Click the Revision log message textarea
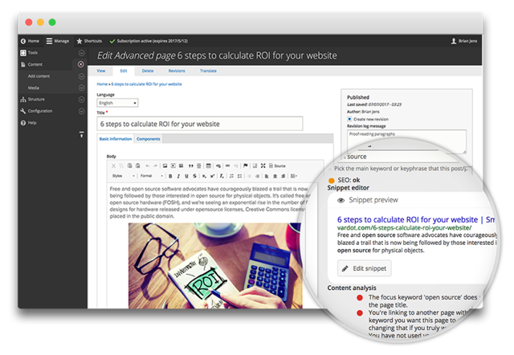Screen dimensions: 514x355 tap(406, 141)
